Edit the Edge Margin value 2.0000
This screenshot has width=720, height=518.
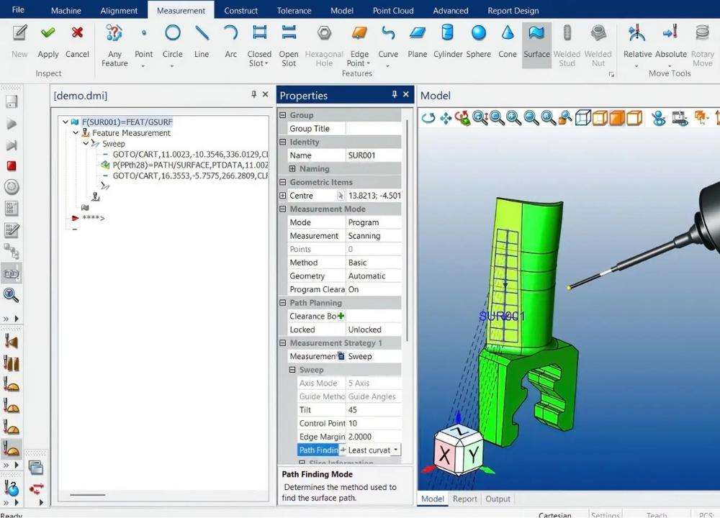tap(373, 437)
